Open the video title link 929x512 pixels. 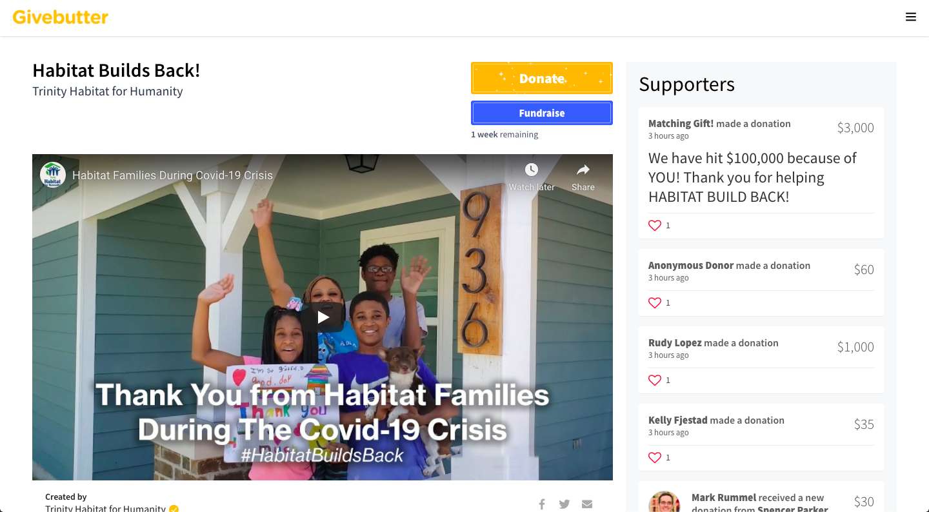click(x=172, y=175)
